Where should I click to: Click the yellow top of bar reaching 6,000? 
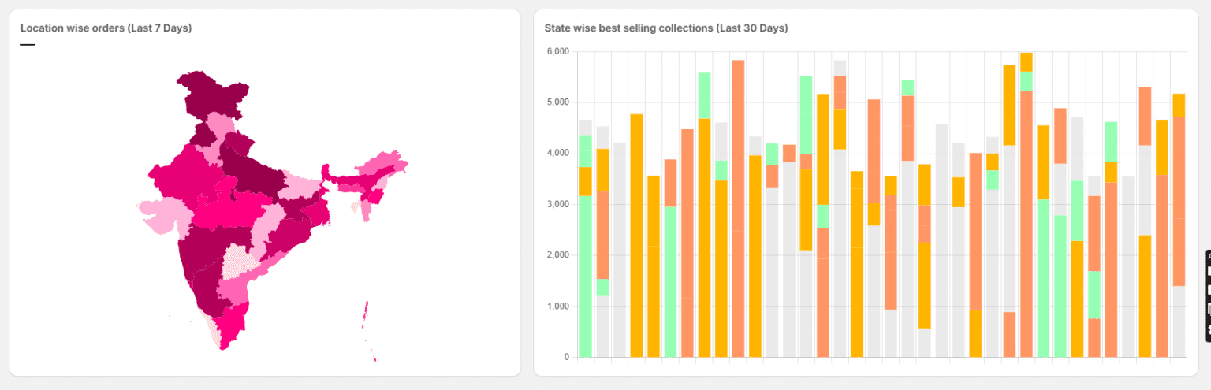[x=1027, y=61]
